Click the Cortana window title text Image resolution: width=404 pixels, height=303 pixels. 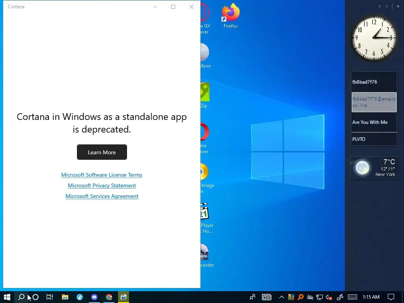coord(16,7)
